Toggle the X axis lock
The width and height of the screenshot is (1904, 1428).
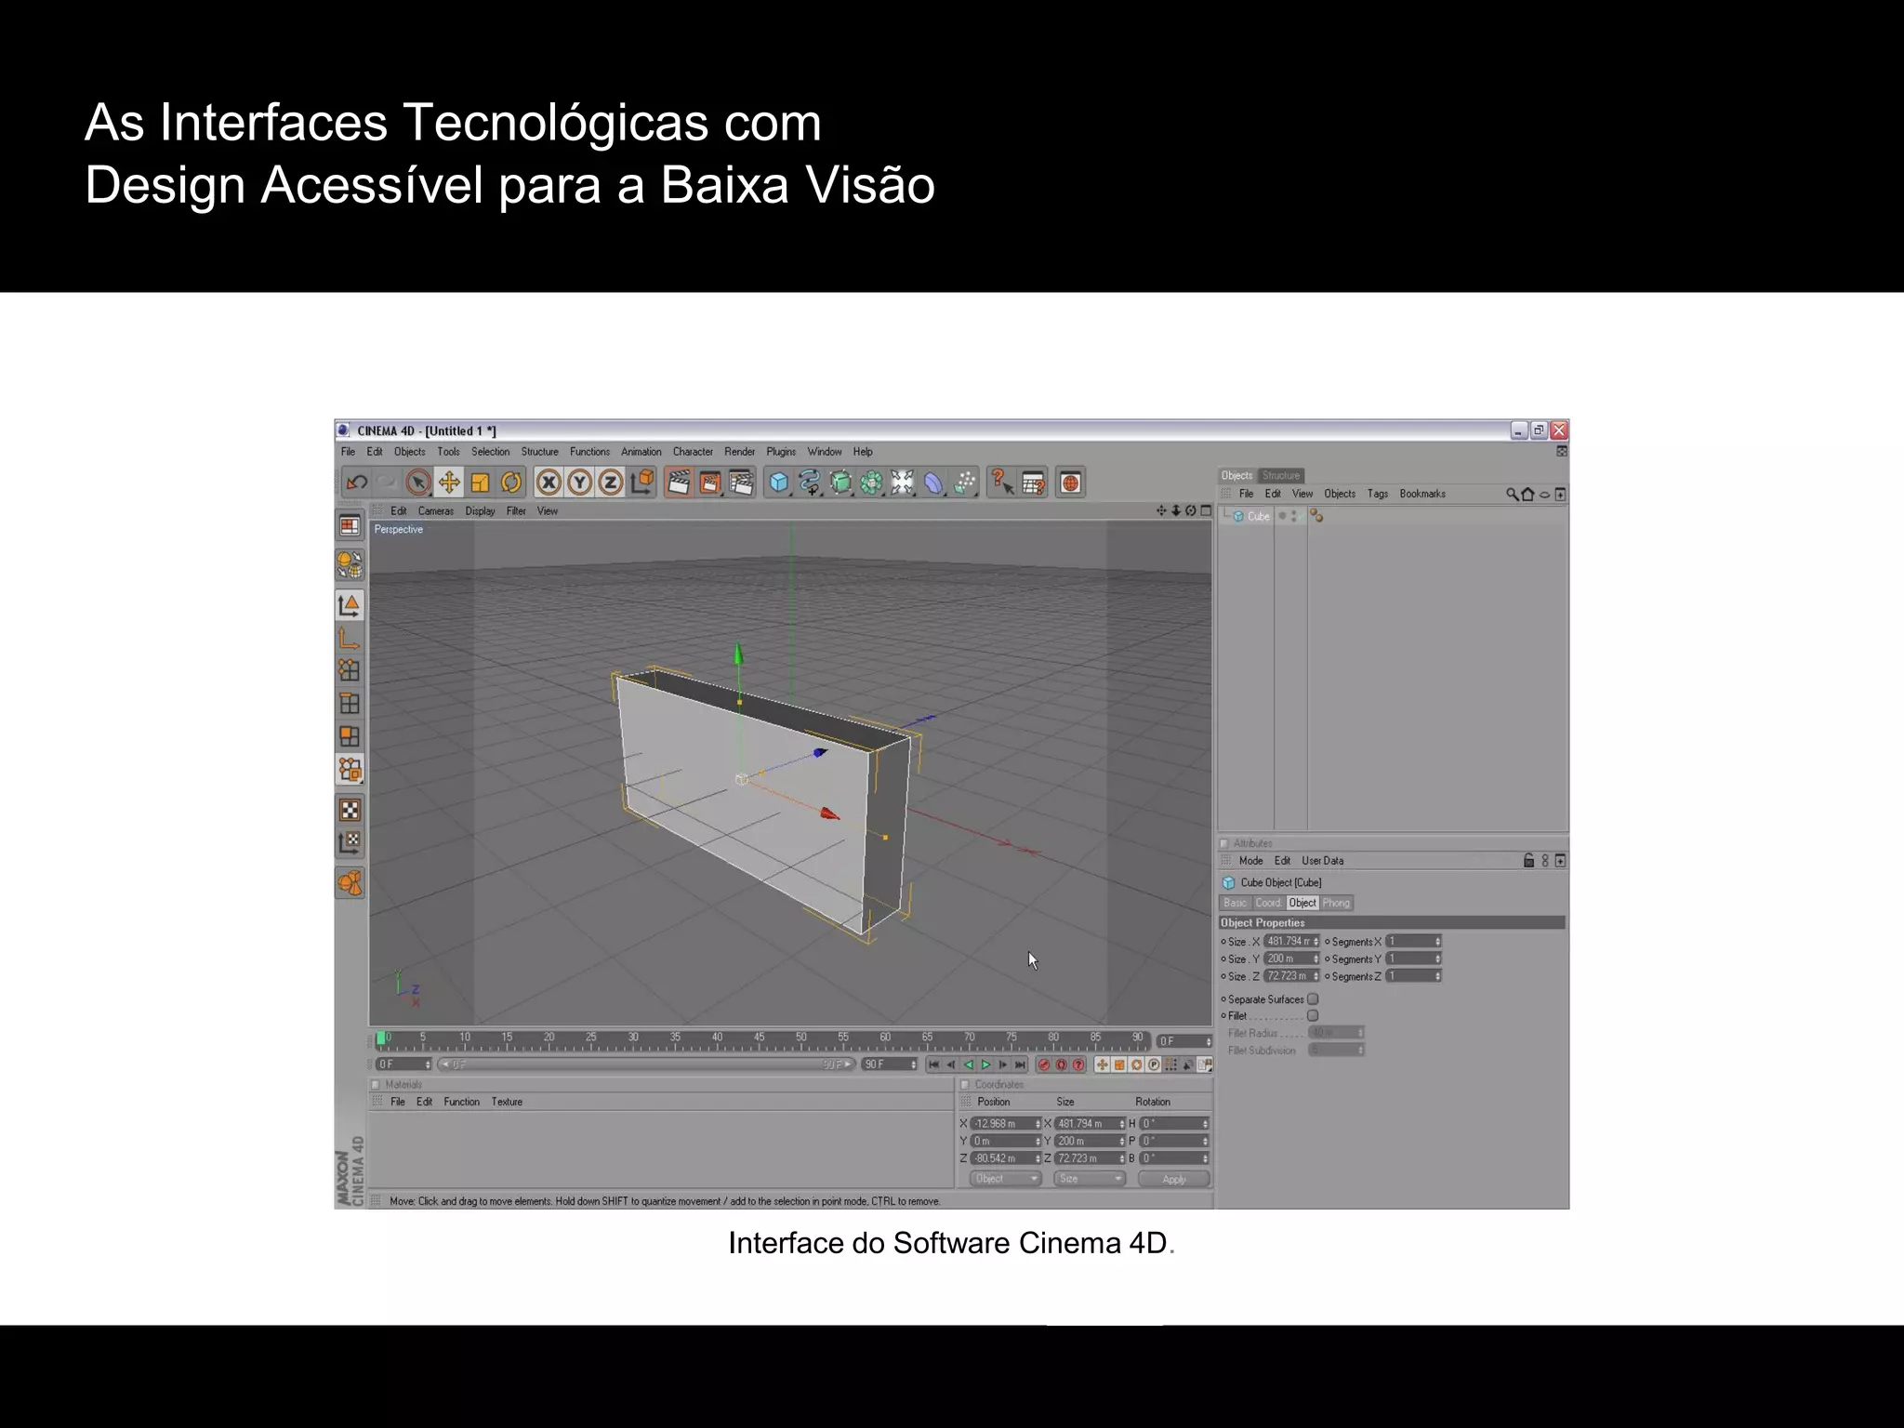pos(549,483)
